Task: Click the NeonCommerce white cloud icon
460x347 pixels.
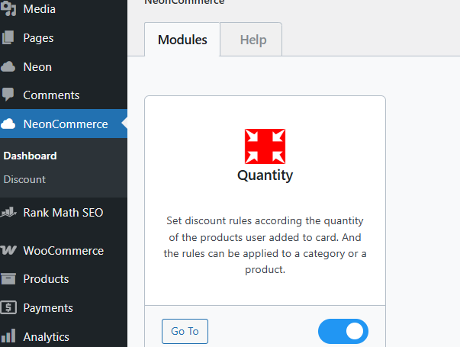Action: coord(8,124)
